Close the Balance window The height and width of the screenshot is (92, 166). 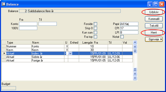point(162,4)
